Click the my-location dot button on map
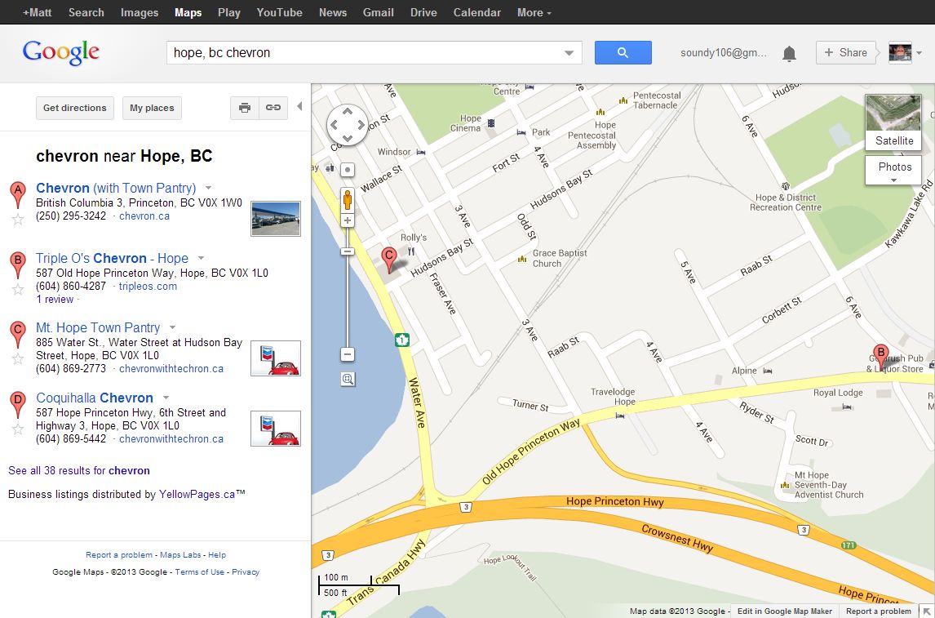 point(348,170)
